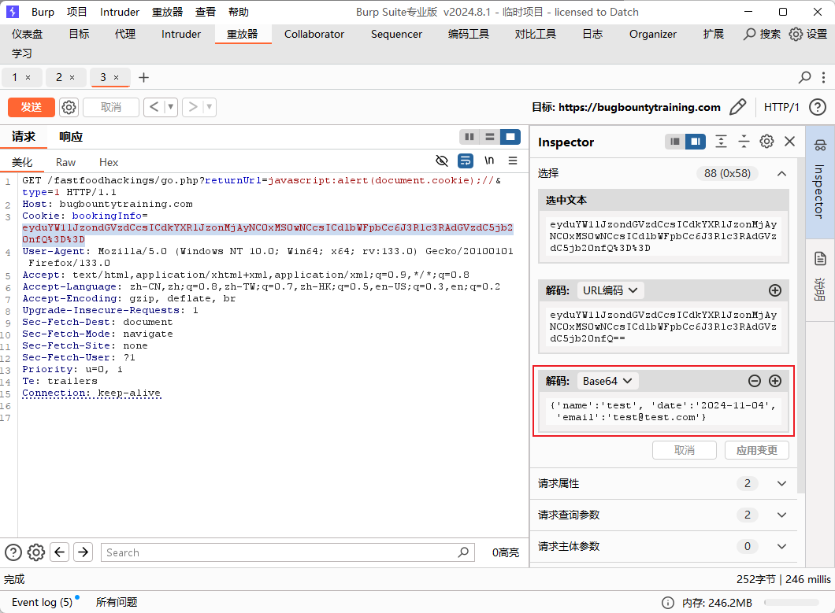Click Base64 decoded JSON text box
835x613 pixels.
tap(663, 412)
